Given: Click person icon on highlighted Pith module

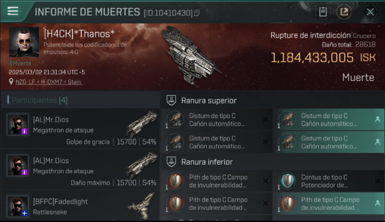Looking at the screenshot, I should pyautogui.click(x=378, y=203).
